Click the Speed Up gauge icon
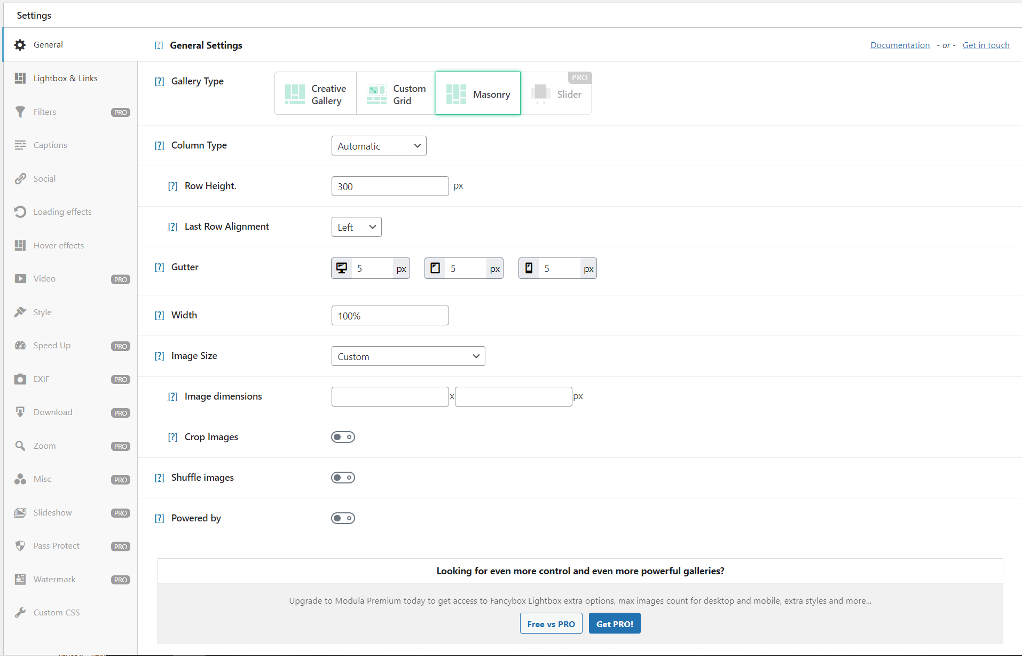 [x=20, y=346]
